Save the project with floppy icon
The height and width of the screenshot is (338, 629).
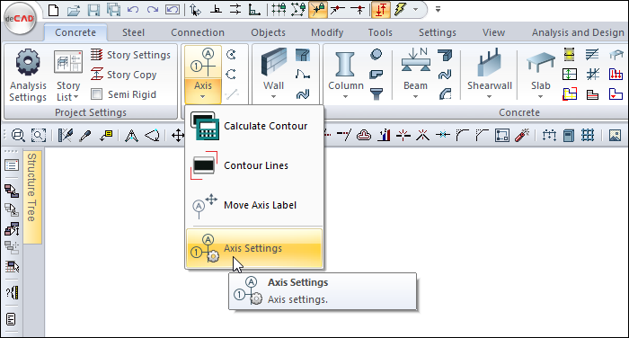coord(93,10)
